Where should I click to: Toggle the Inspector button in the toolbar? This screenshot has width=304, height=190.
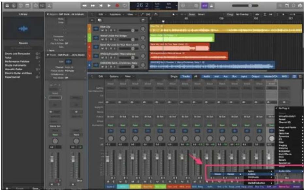(14, 6)
